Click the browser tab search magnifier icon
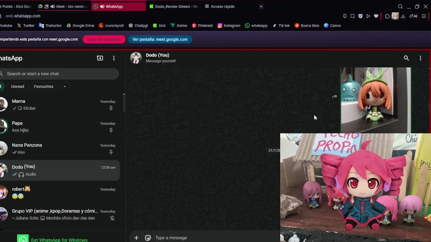431x242 pixels. (400, 6)
